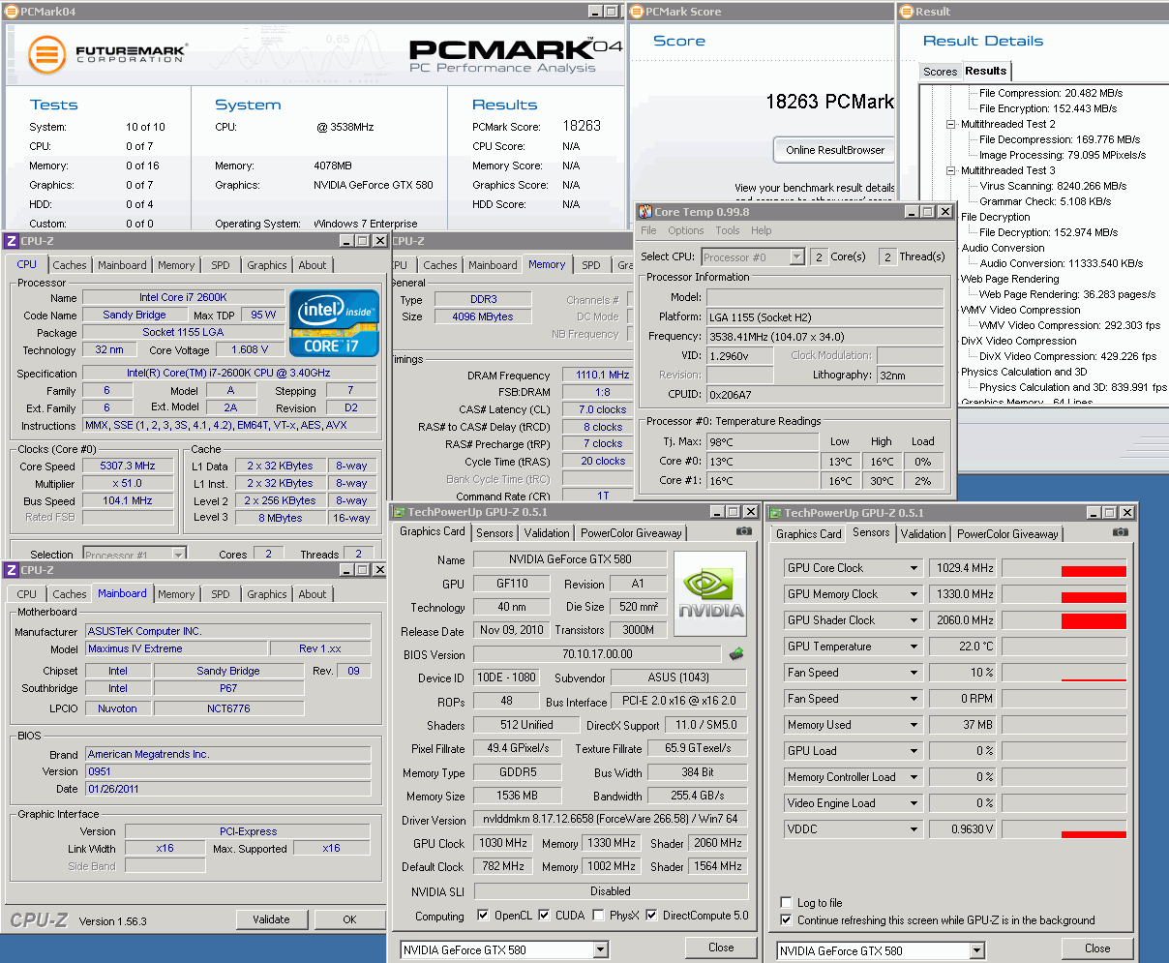Click the OK button in CPU-Z
The height and width of the screenshot is (963, 1169).
(x=349, y=919)
